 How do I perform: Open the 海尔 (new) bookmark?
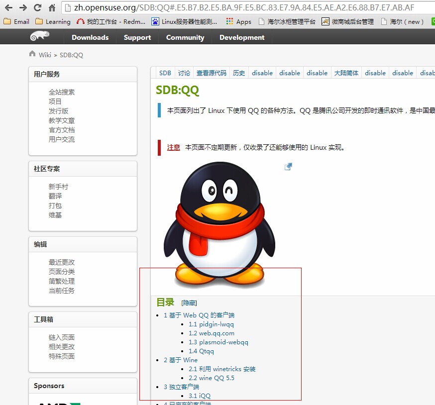pos(403,21)
